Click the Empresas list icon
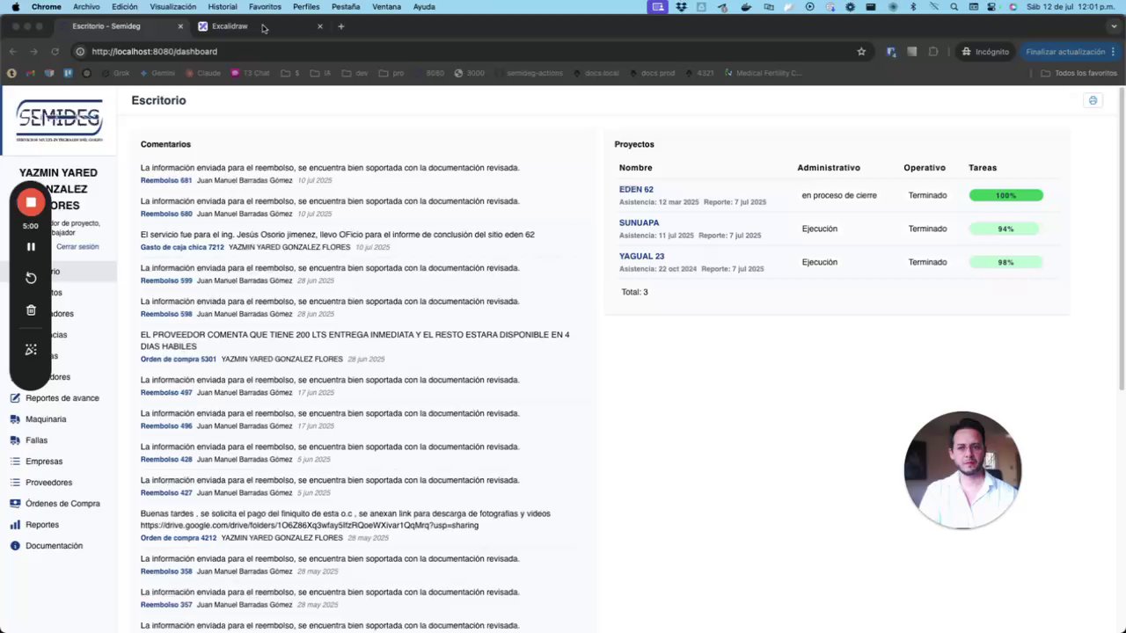Viewport: 1126px width, 633px height. tap(15, 462)
